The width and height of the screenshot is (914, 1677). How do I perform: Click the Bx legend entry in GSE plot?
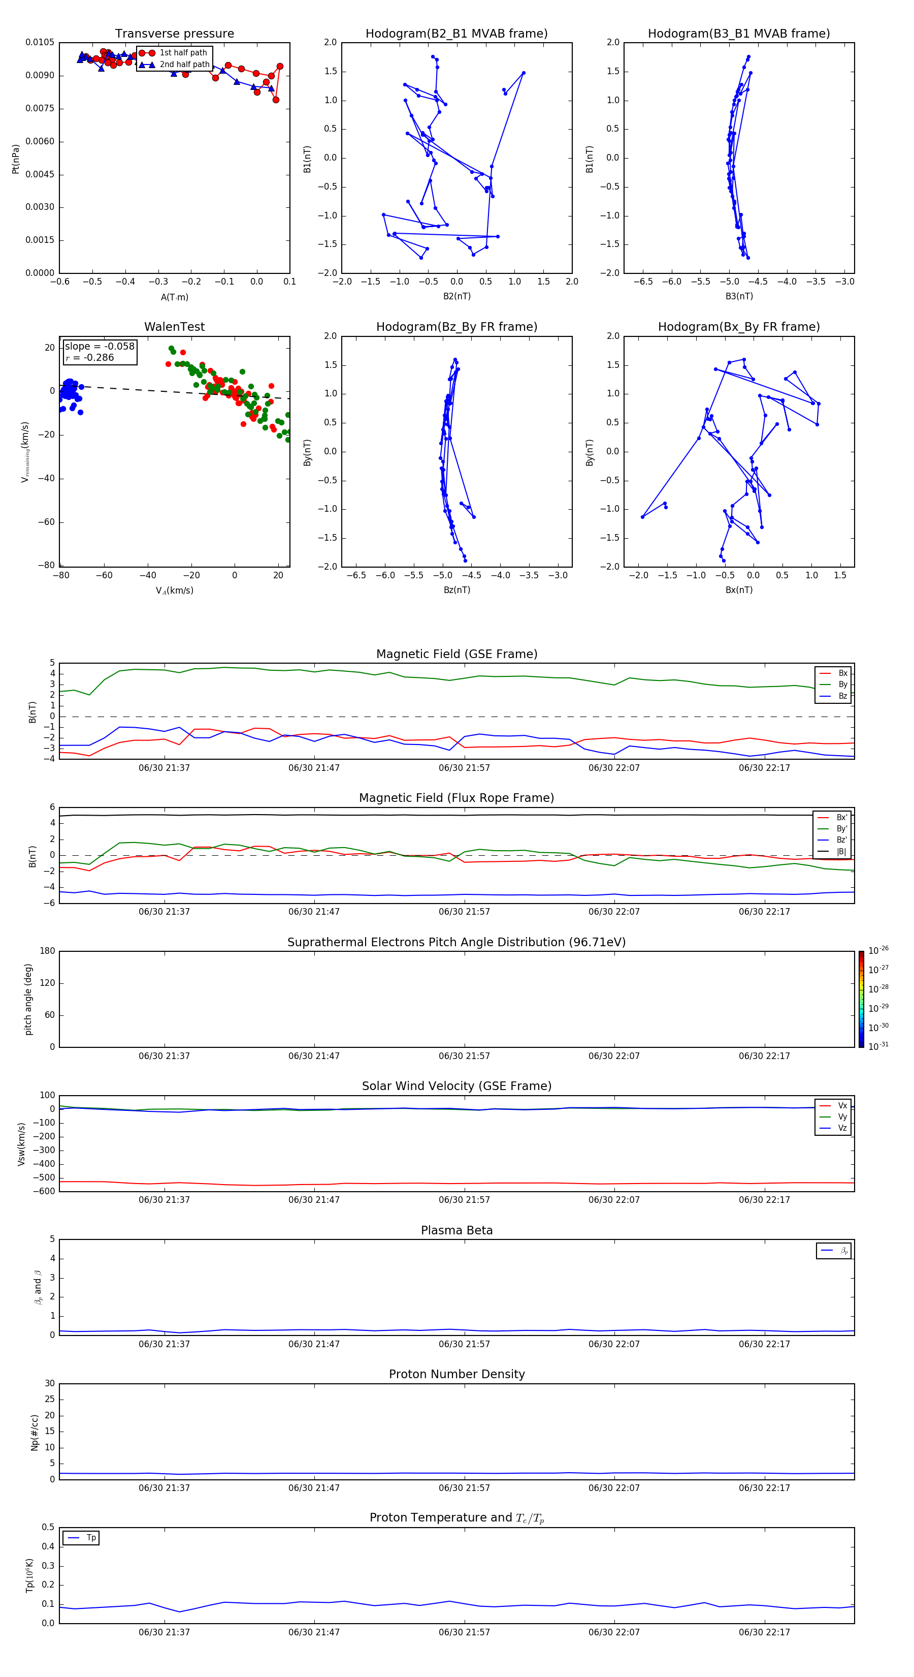[x=833, y=674]
